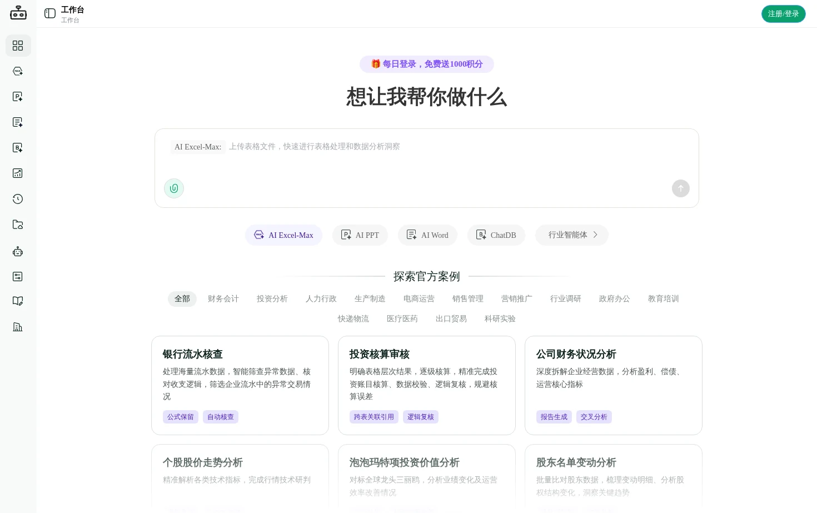Screen dimensions: 817x513
Task: Click the 报告生成 tag
Action: [x=554, y=417]
